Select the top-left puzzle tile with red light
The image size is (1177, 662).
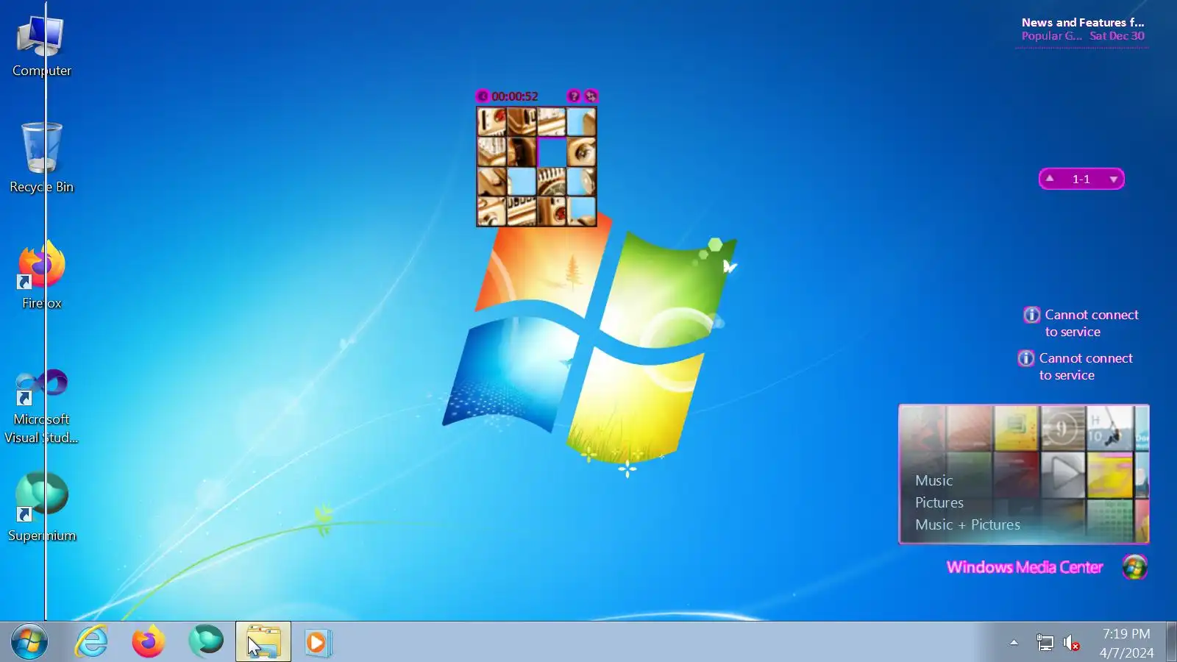tap(491, 122)
